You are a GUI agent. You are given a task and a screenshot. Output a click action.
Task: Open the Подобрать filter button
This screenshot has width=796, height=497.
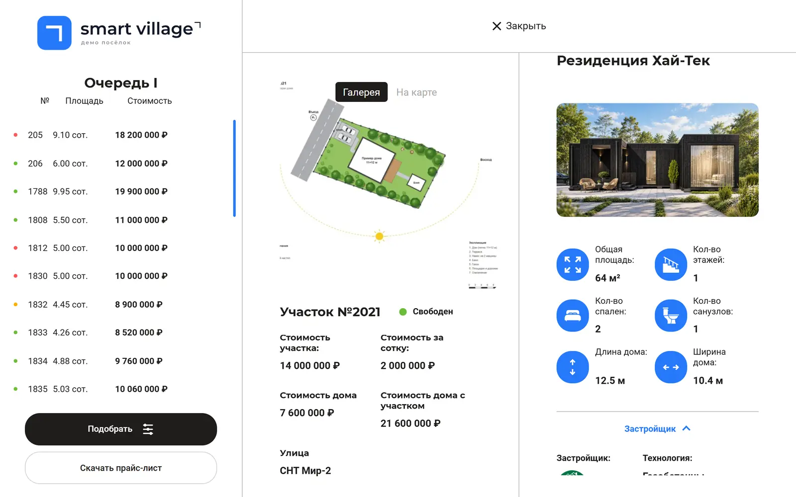121,429
